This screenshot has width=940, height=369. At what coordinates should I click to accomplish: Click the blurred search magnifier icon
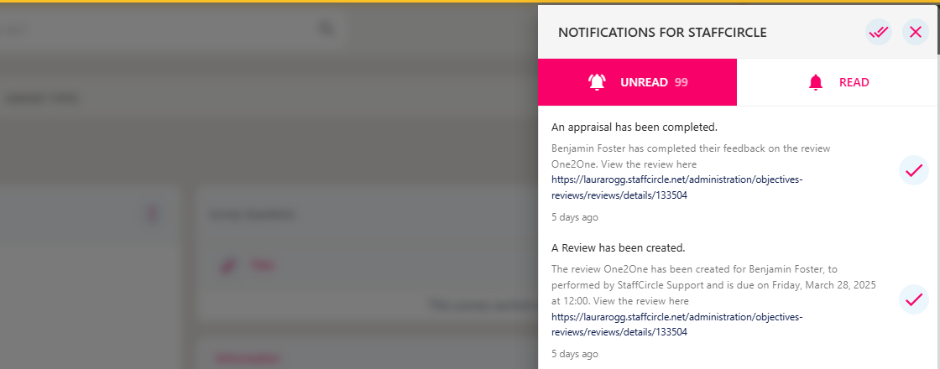pyautogui.click(x=326, y=29)
